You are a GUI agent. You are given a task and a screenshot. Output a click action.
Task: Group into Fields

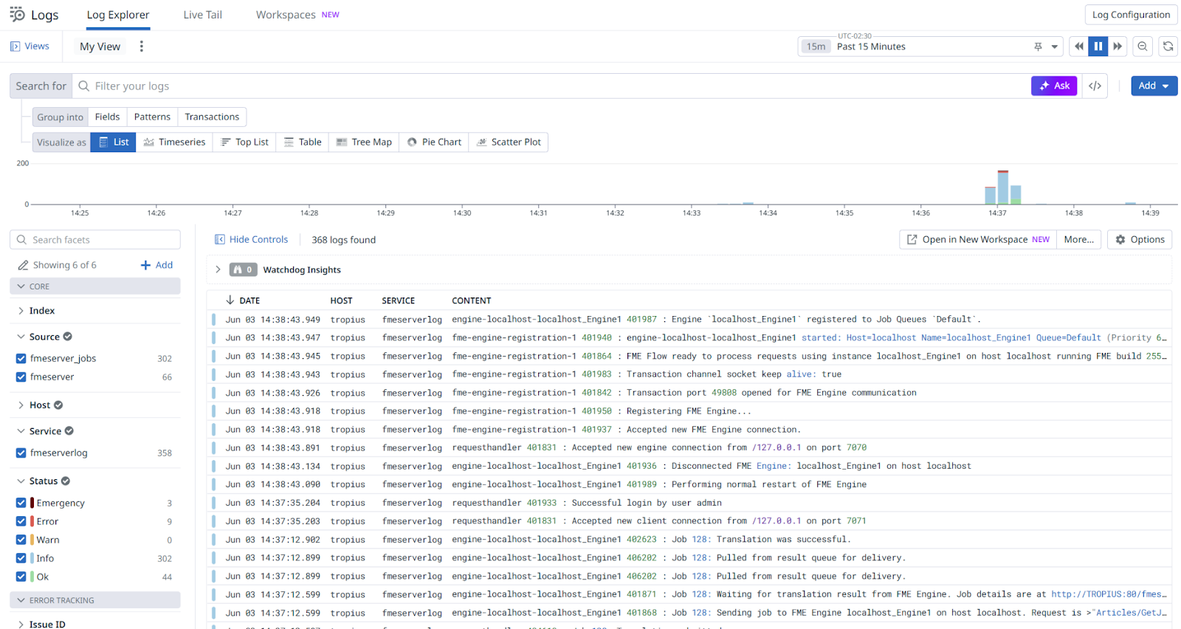[x=107, y=117]
